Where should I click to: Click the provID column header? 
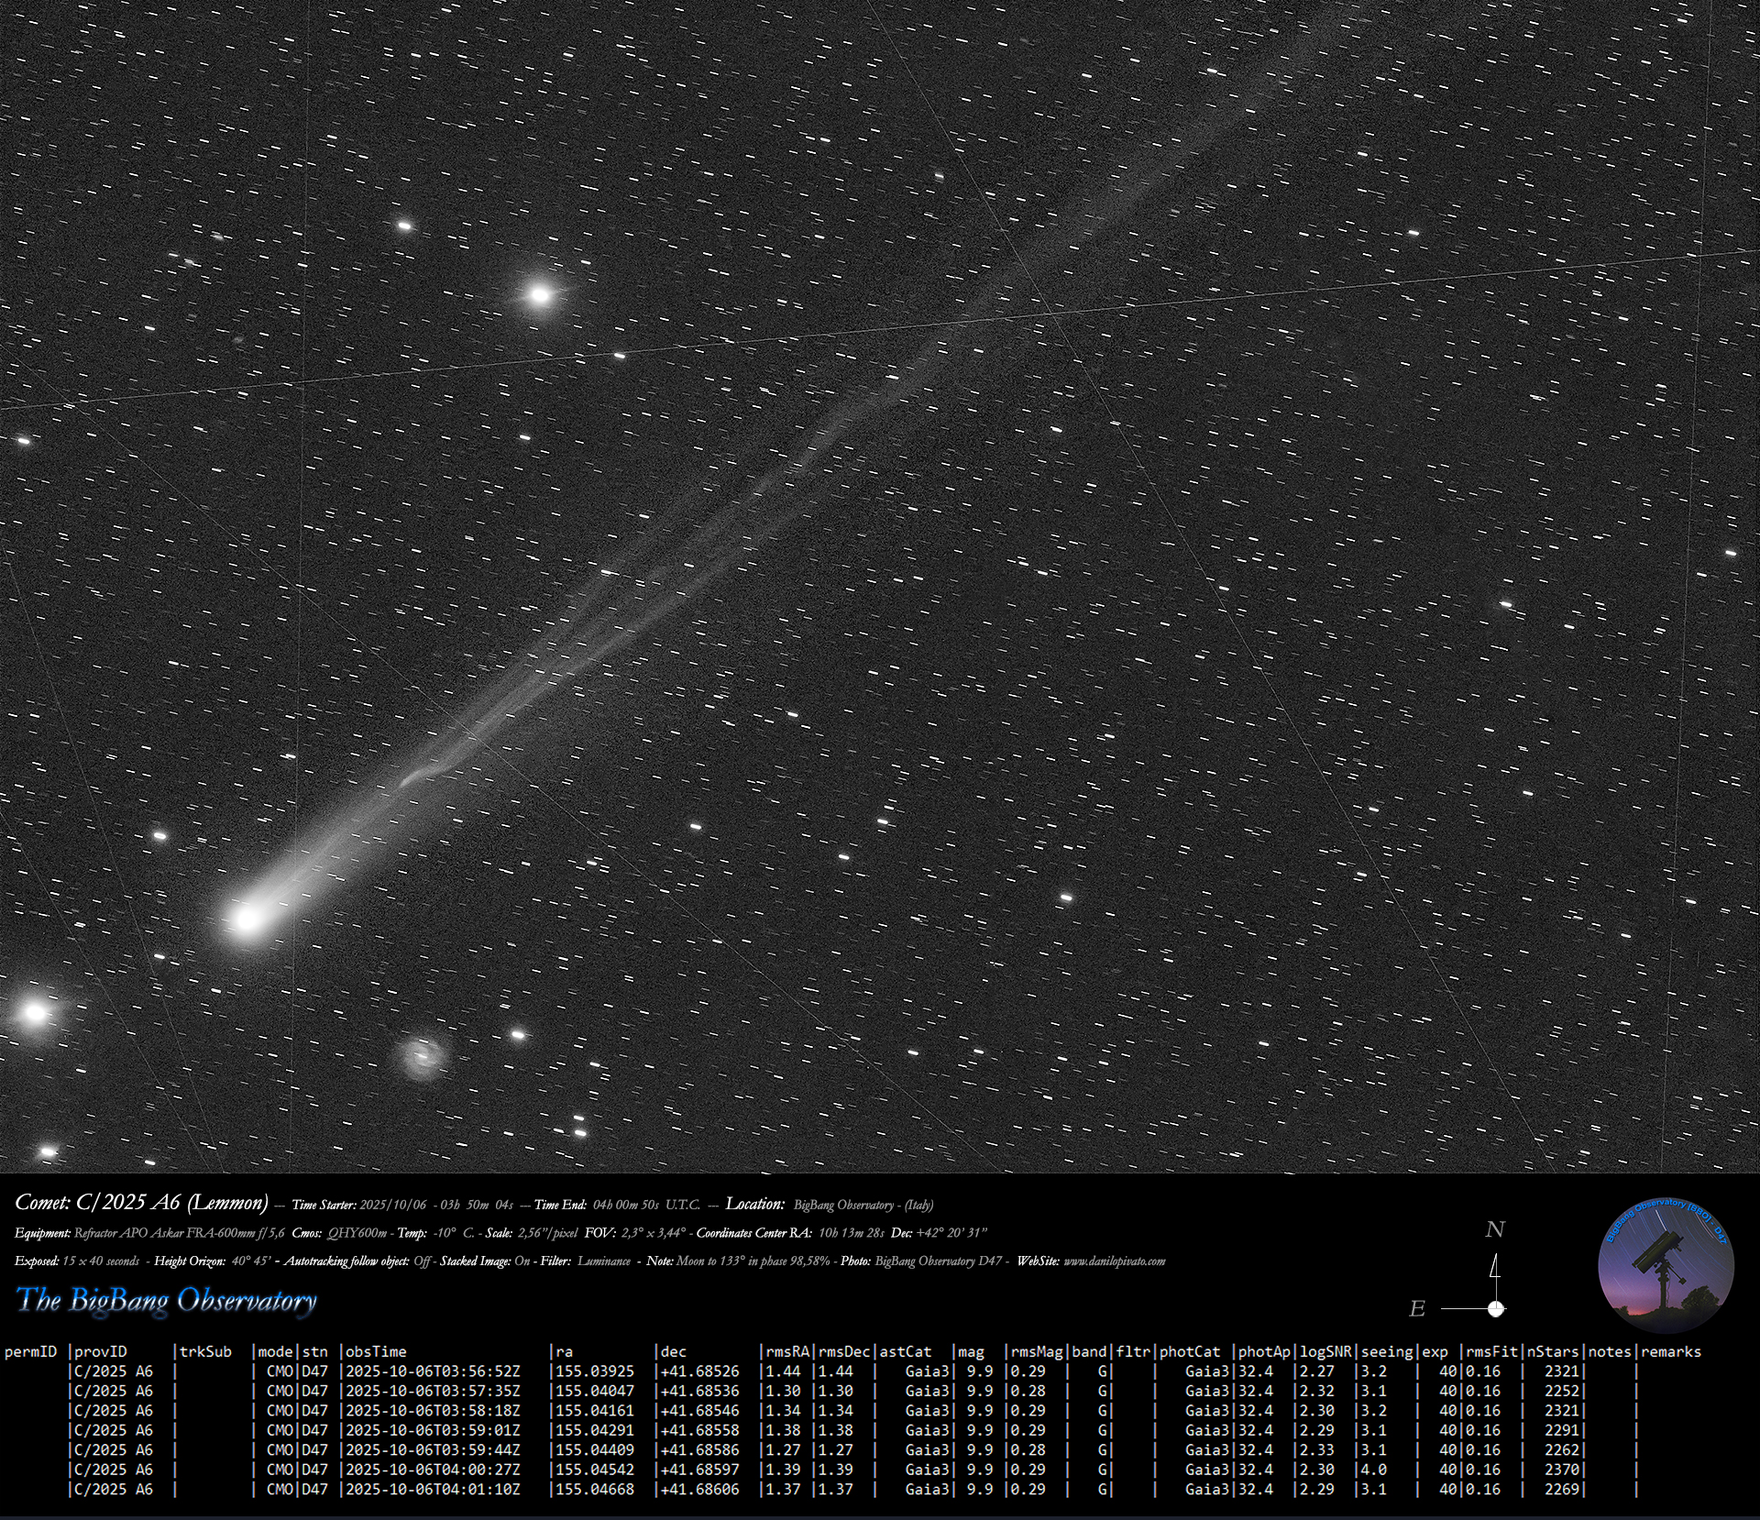101,1351
